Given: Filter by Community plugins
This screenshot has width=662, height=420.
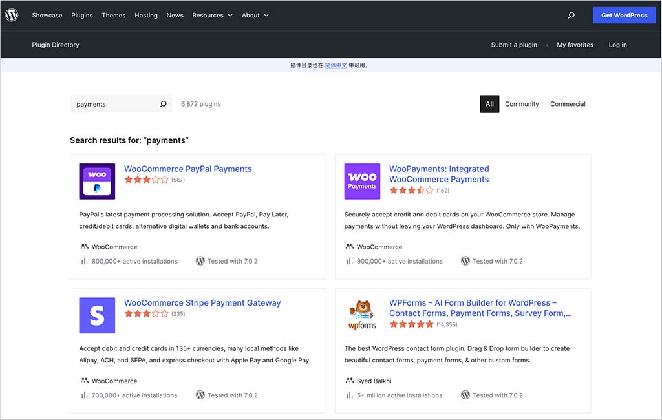Looking at the screenshot, I should (522, 104).
